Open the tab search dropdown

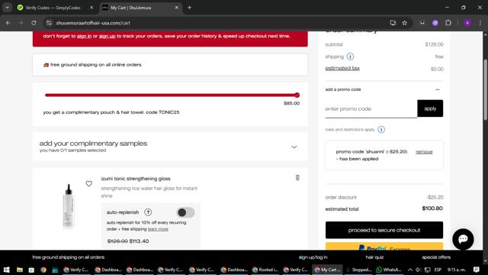coord(7,8)
